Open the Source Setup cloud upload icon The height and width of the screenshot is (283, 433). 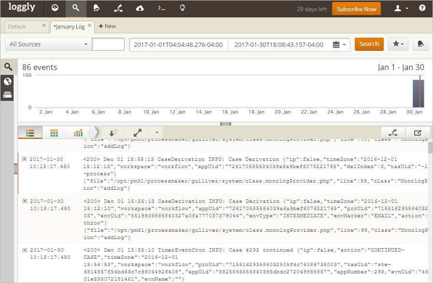140,9
